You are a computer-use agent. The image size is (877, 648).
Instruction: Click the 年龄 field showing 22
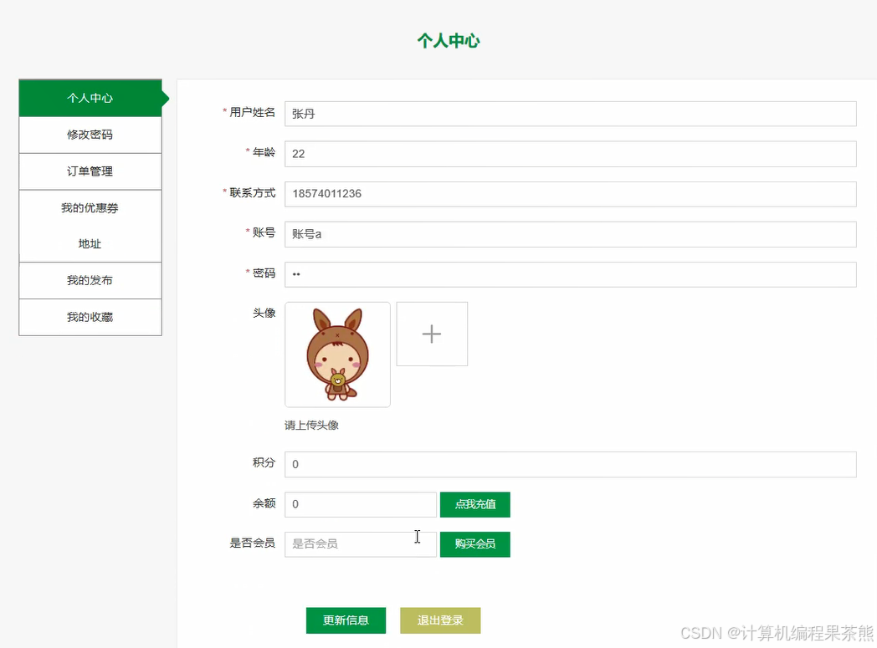[x=571, y=154]
